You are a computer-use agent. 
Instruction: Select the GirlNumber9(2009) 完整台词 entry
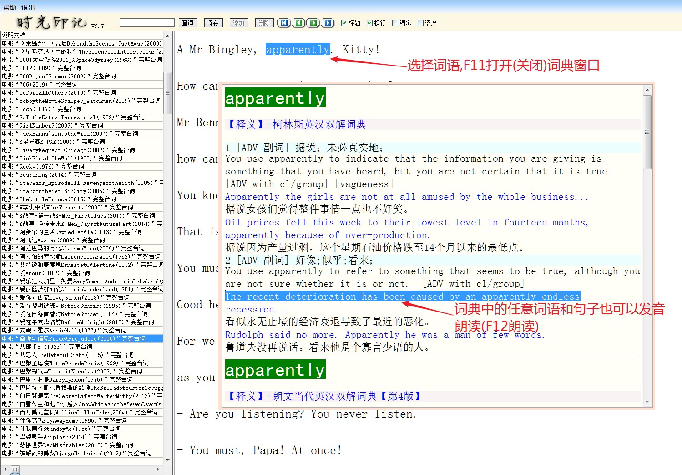(82, 125)
